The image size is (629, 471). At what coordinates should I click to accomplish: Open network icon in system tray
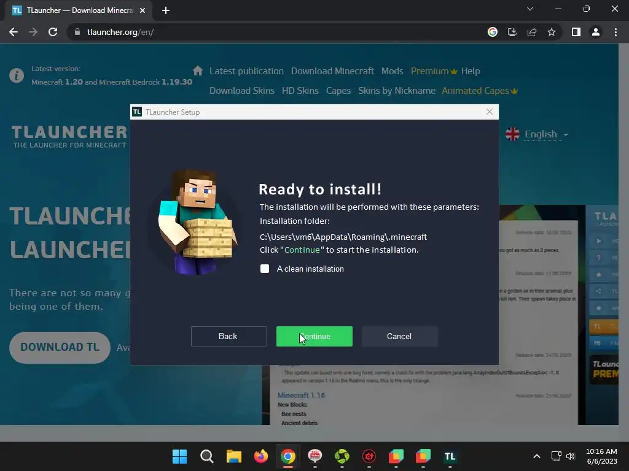(556, 456)
